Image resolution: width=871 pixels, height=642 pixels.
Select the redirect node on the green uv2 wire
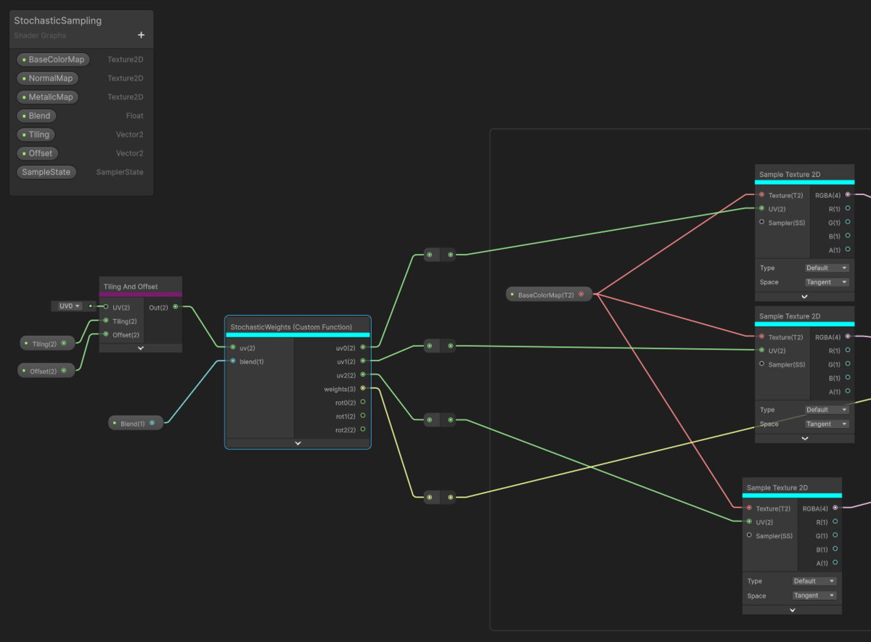(440, 420)
